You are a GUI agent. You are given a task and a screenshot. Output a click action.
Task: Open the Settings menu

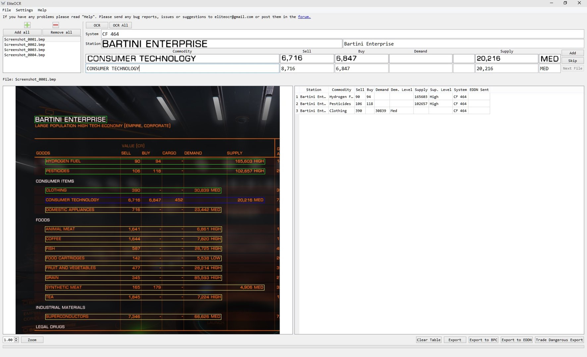click(x=24, y=10)
